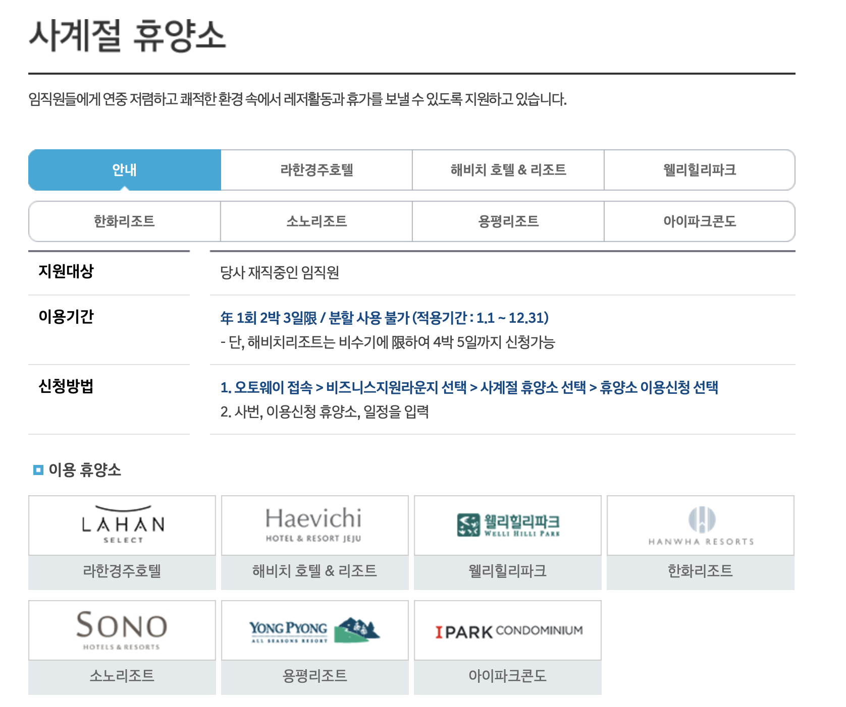Click the SONO Hotels & Resorts logo
The height and width of the screenshot is (707, 846).
tap(122, 630)
